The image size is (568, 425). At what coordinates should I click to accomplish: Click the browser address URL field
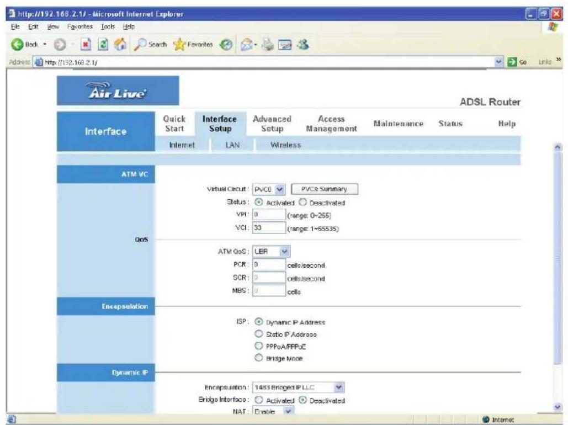[x=264, y=62]
